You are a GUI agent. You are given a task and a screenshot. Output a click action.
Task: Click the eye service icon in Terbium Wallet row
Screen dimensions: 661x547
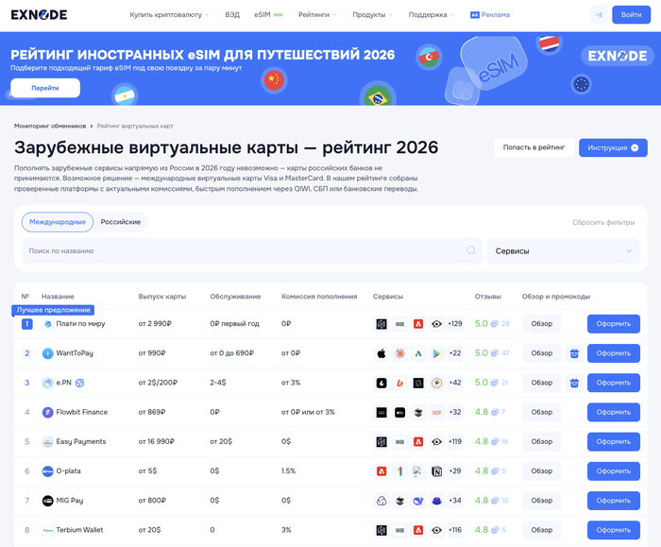point(436,530)
